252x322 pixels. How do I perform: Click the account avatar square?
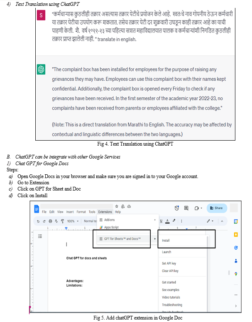pyautogui.click(x=234, y=208)
